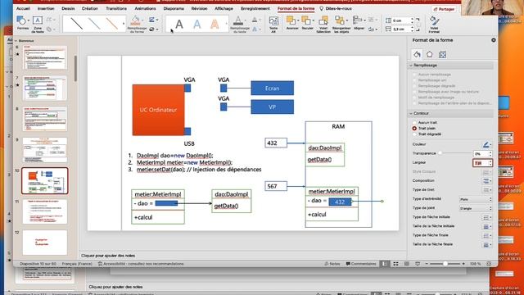This screenshot has width=524, height=295.
Task: Select Trait dégradé radio option
Action: (x=414, y=134)
